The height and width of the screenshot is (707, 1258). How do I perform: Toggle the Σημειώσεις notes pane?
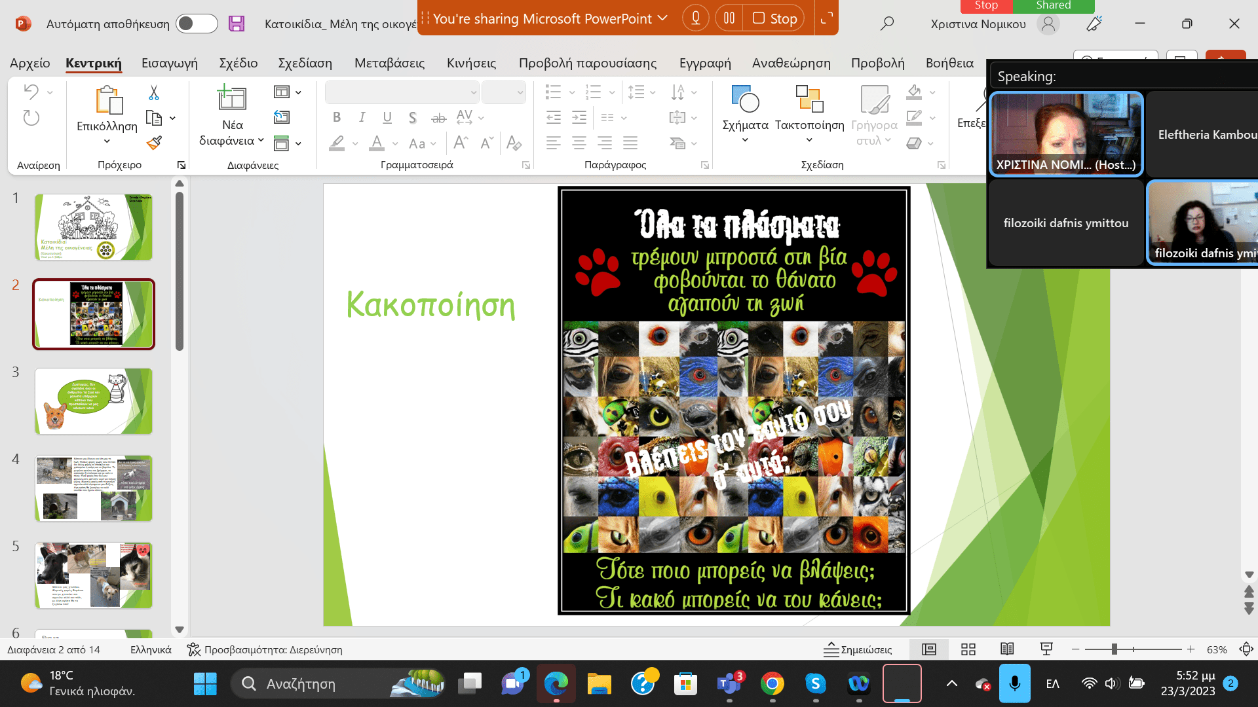858,649
